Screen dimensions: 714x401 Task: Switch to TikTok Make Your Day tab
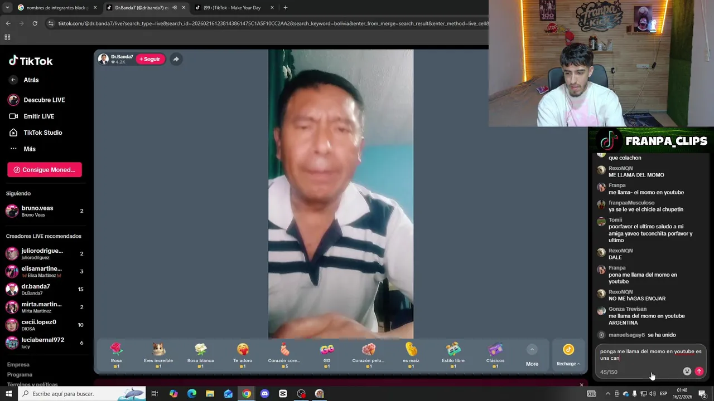click(x=234, y=8)
